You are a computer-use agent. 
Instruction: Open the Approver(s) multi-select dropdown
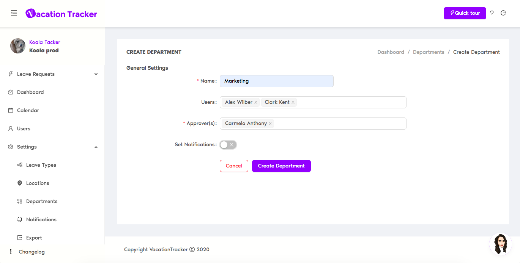click(313, 124)
